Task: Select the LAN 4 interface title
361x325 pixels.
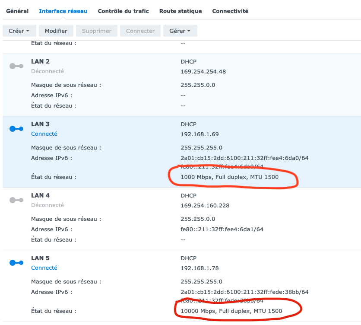Action: [40, 195]
